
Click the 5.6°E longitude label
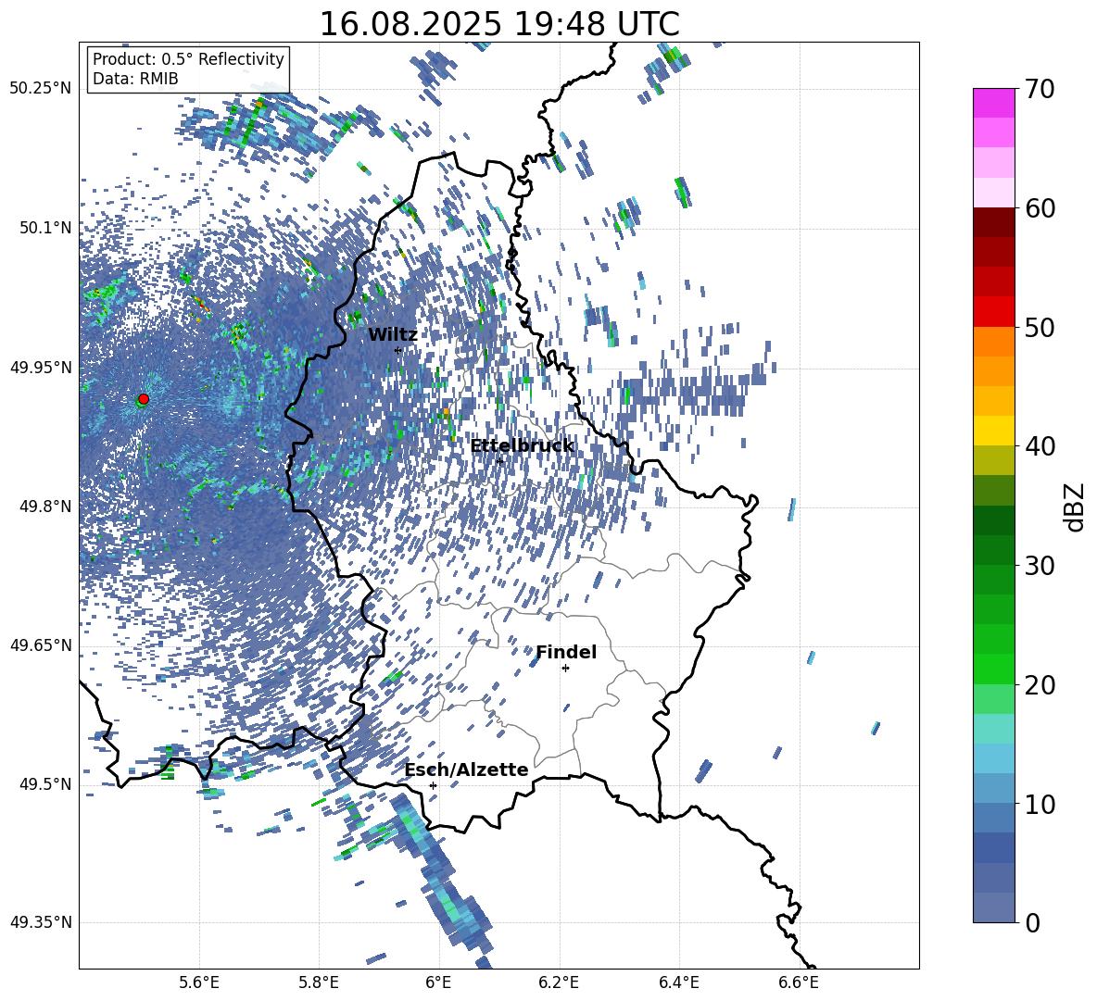pos(199,982)
